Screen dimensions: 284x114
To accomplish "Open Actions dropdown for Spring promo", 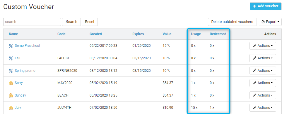I will pos(263,70).
